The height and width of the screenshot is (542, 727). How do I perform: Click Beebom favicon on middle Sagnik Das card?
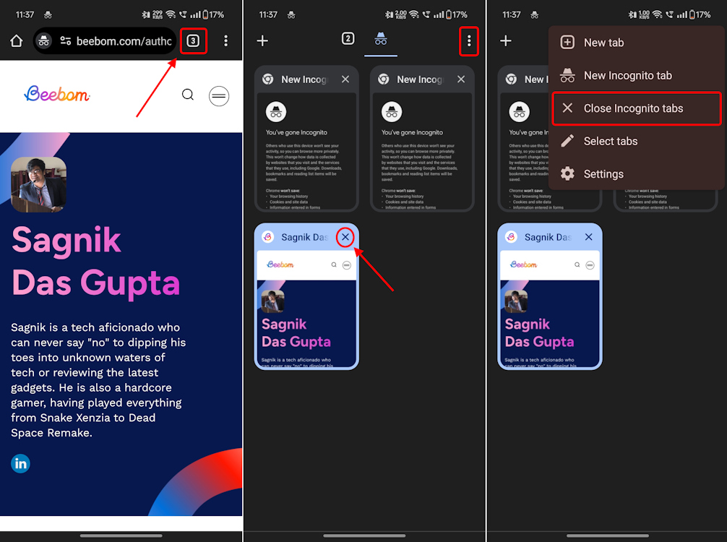pos(268,237)
